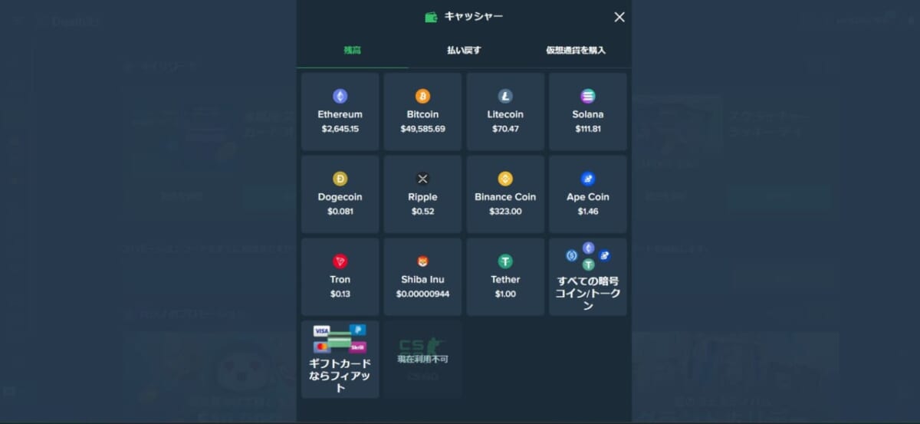This screenshot has height=424, width=920.
Task: Click the Ape Coin price $1.46
Action: [x=588, y=212]
